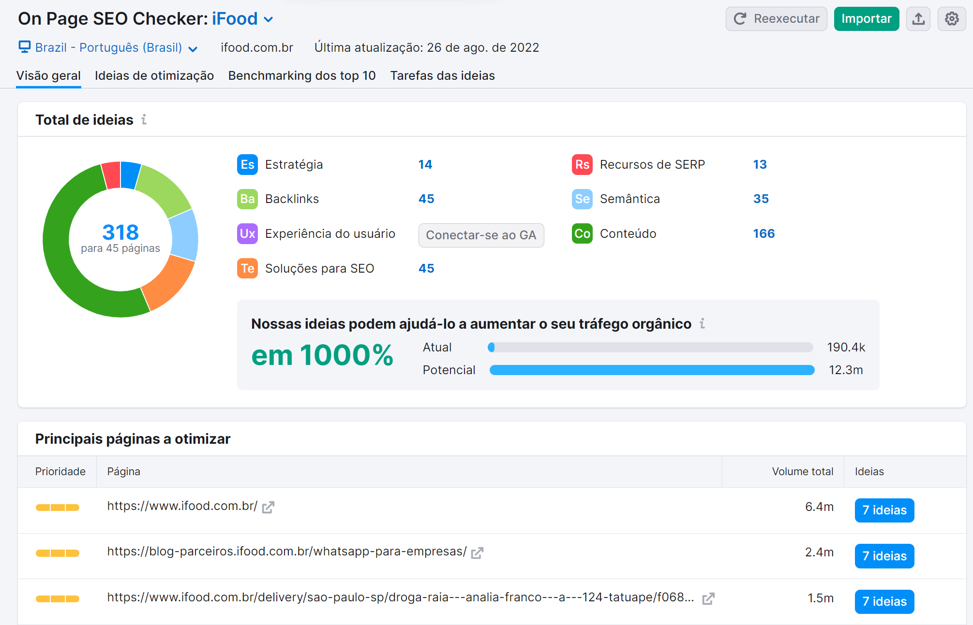973x625 pixels.
Task: Click the Potencial traffic progress bar
Action: (652, 370)
